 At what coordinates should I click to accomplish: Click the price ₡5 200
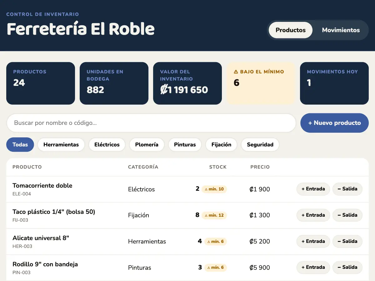tap(260, 241)
